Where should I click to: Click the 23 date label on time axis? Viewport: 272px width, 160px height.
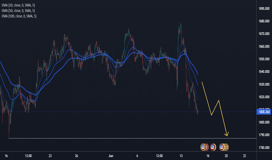click(x=50, y=156)
